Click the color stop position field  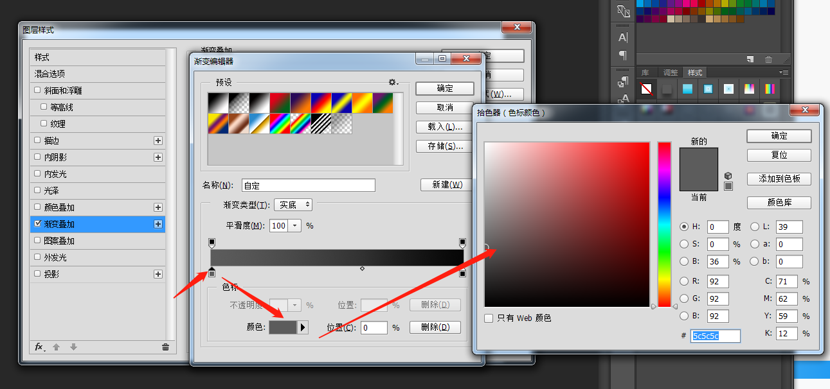point(374,327)
